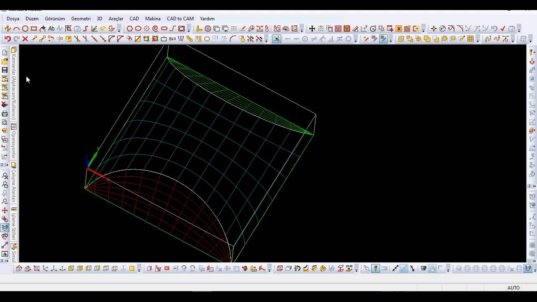Select the Spiral drawing tool
The image size is (537, 302).
tap(155, 29)
